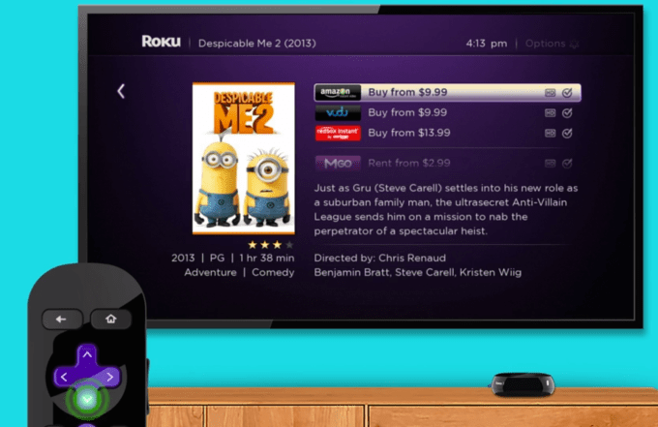Click the Adventure genre label
Image resolution: width=658 pixels, height=427 pixels.
[x=210, y=272]
